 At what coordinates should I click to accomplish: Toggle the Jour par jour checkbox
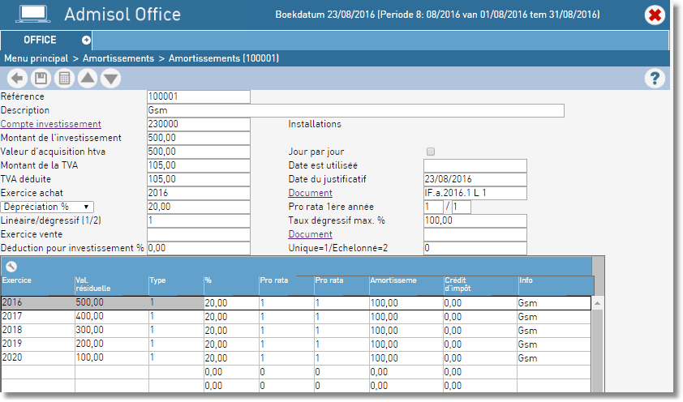tap(431, 152)
